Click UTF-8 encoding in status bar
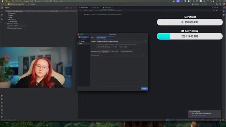This screenshot has width=226, height=127. 202,120
